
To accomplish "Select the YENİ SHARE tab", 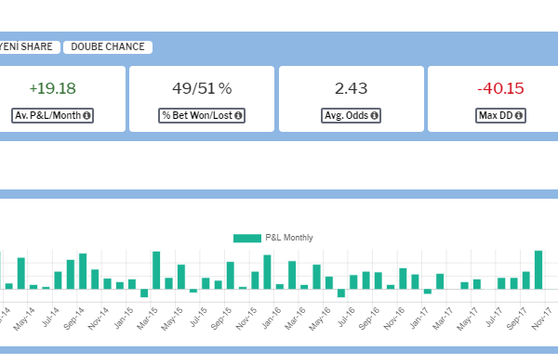I will coord(29,47).
